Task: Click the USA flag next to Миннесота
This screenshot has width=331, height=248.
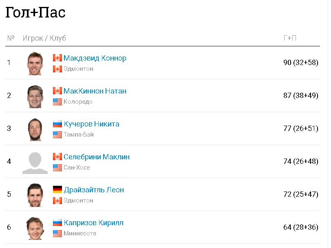Action: pos(57,233)
